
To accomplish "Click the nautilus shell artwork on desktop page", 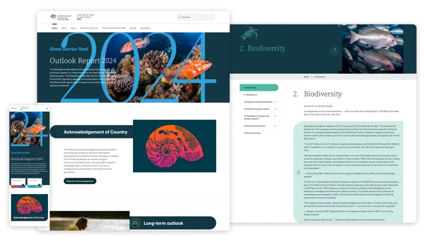I will click(x=174, y=146).
